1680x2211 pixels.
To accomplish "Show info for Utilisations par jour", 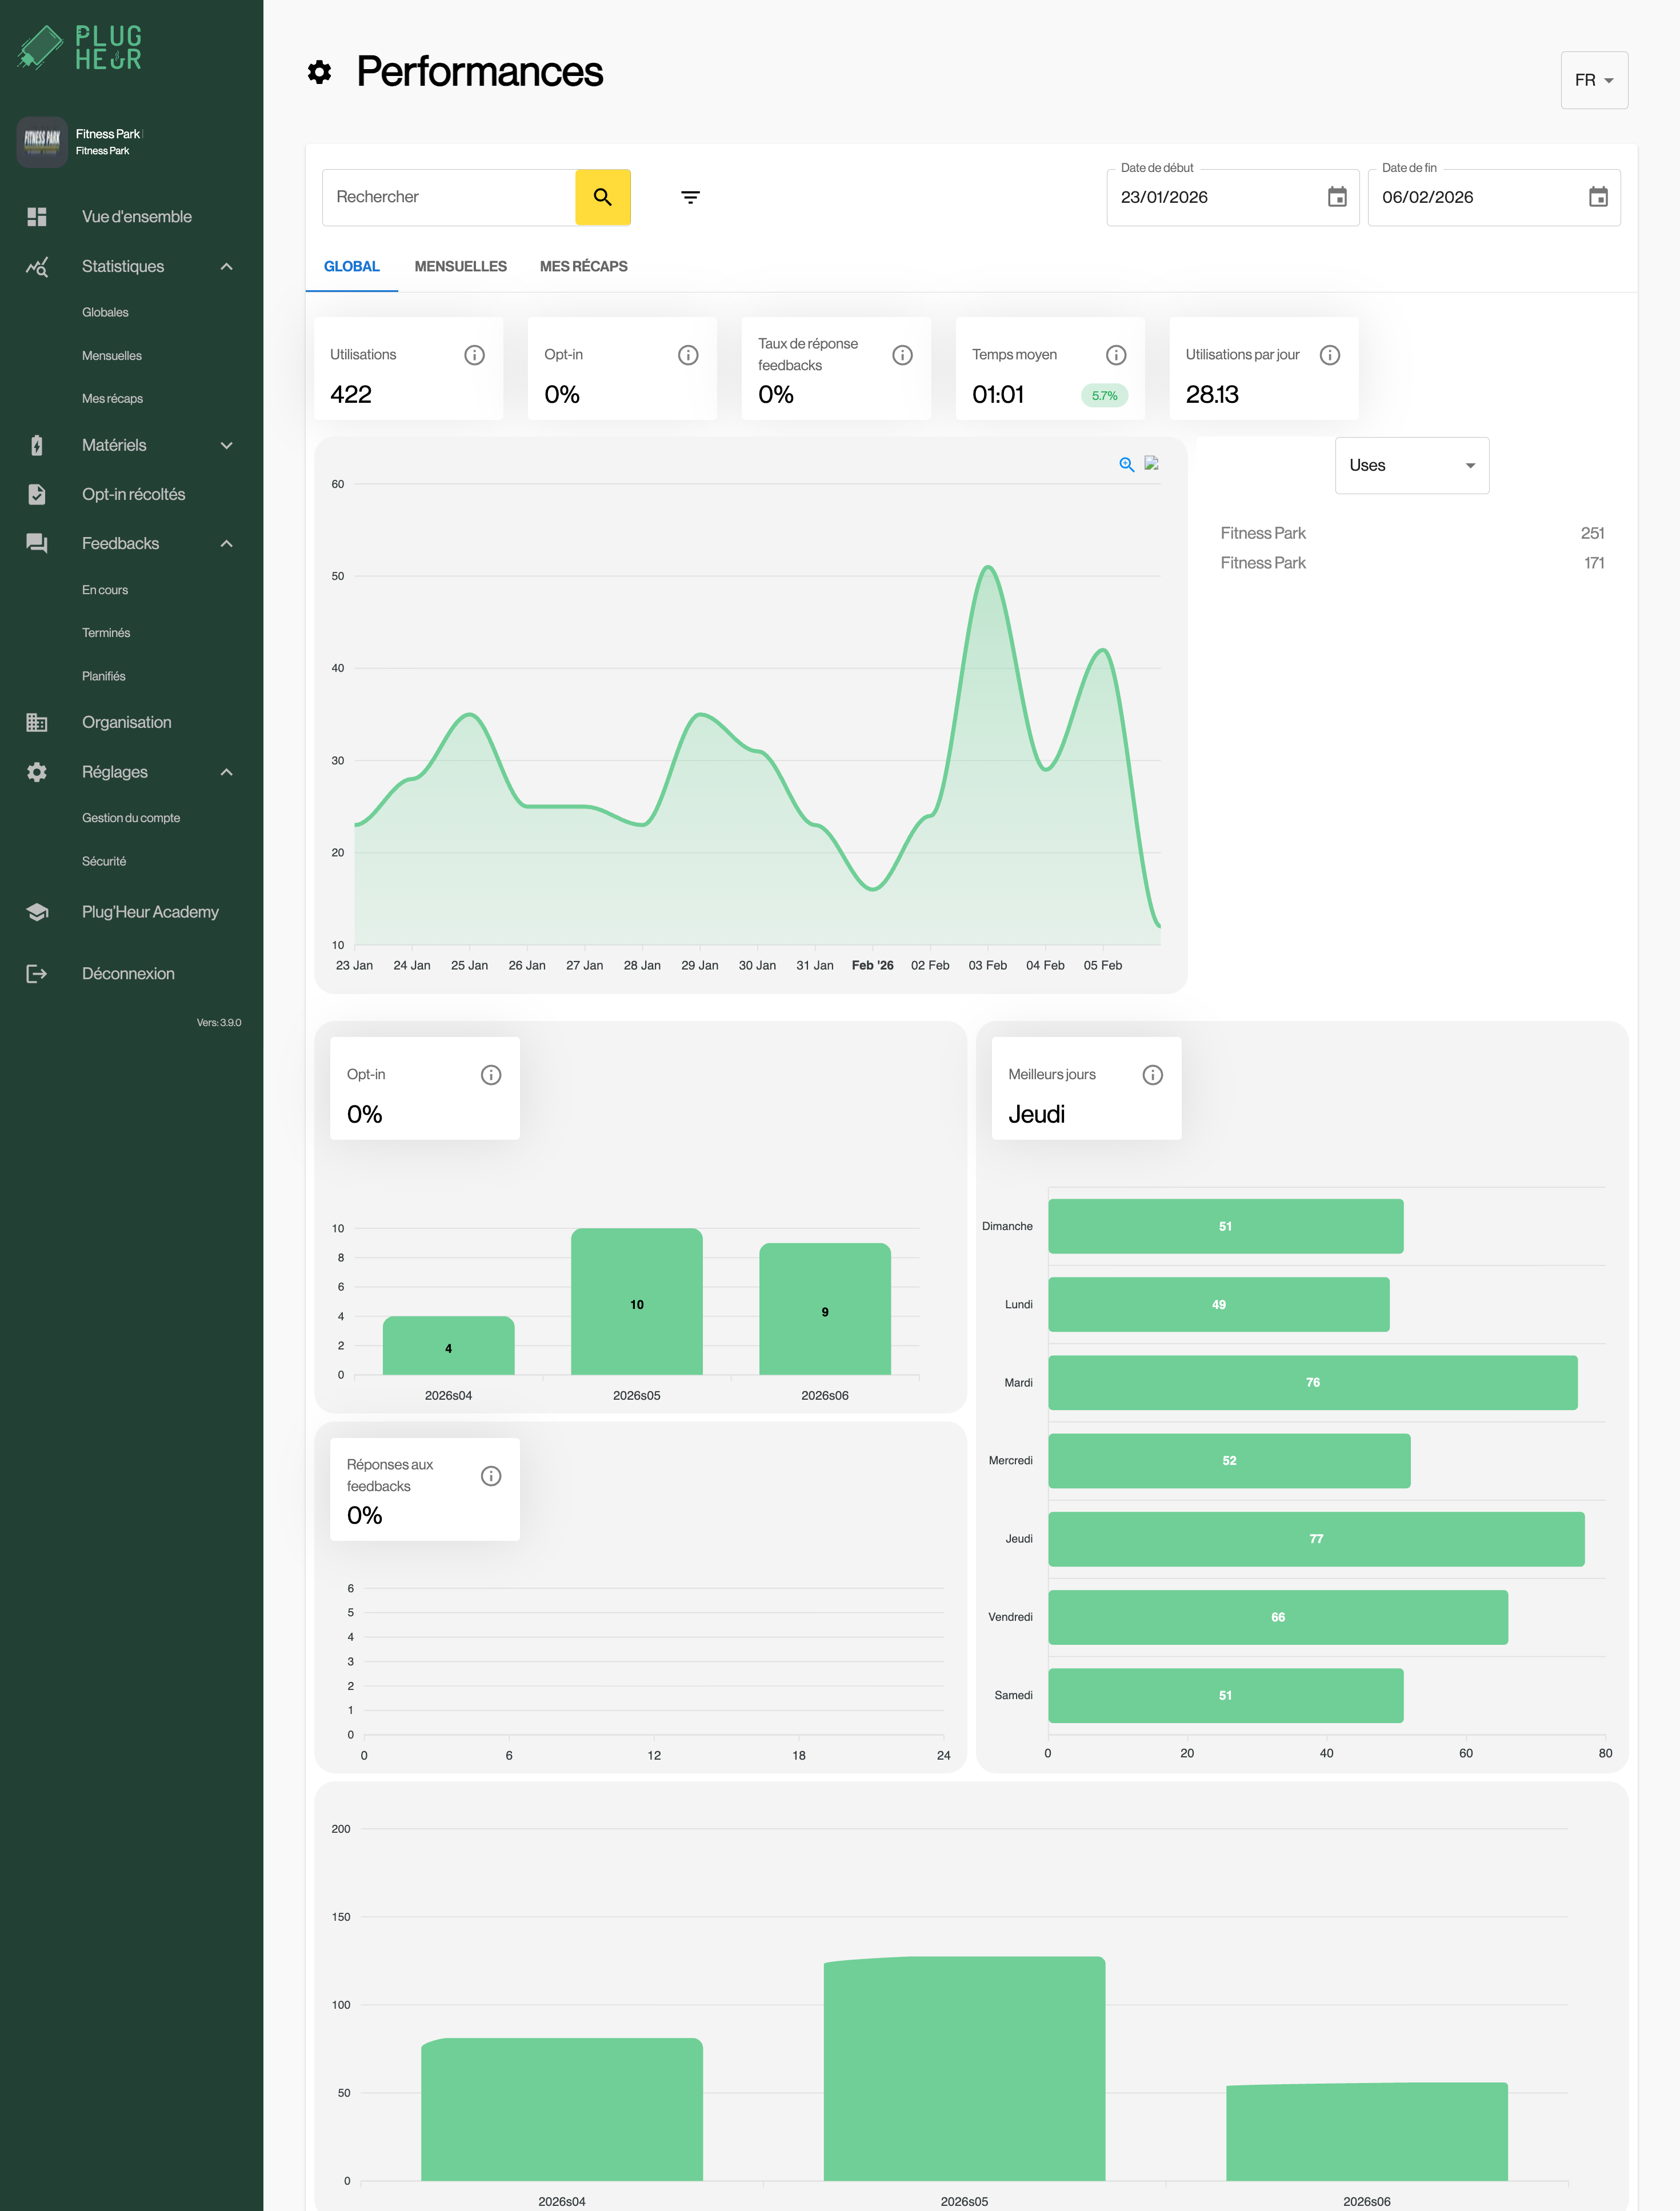I will coord(1329,355).
